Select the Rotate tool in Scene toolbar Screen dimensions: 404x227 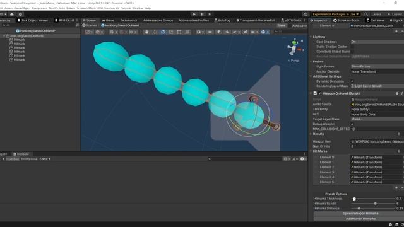[x=163, y=32]
